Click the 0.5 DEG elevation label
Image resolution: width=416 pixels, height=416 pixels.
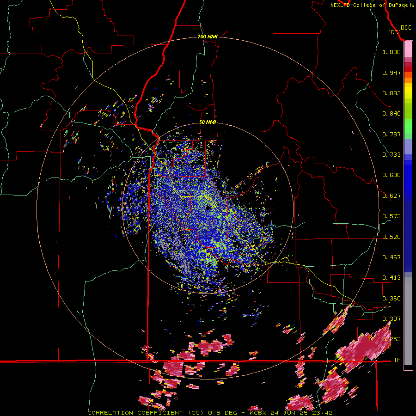[x=222, y=413]
